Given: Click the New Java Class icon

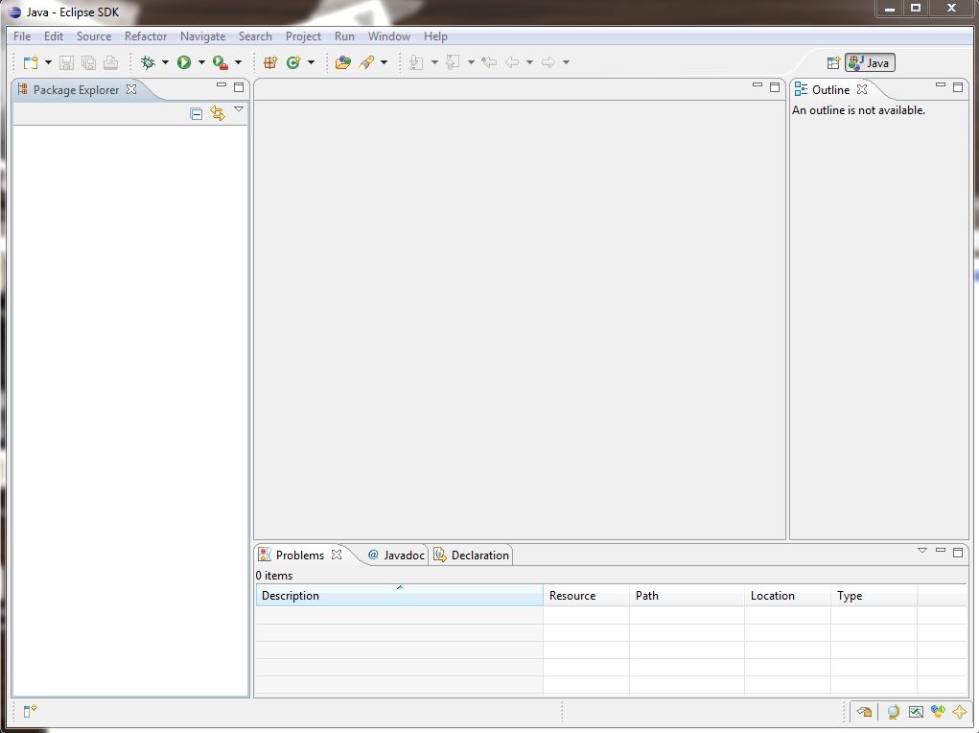Looking at the screenshot, I should click(x=293, y=62).
